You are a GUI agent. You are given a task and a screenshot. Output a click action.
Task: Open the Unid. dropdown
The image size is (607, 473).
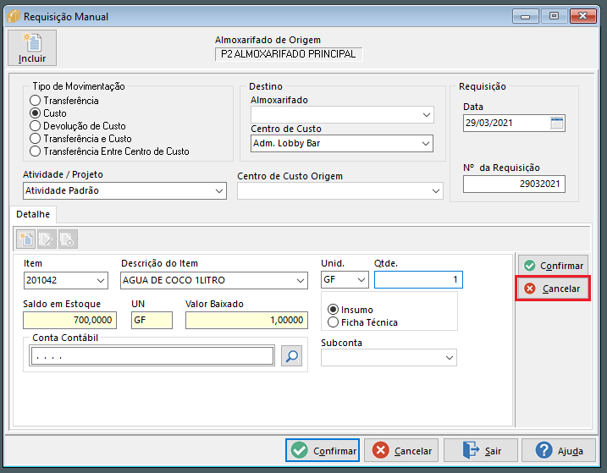click(x=361, y=280)
